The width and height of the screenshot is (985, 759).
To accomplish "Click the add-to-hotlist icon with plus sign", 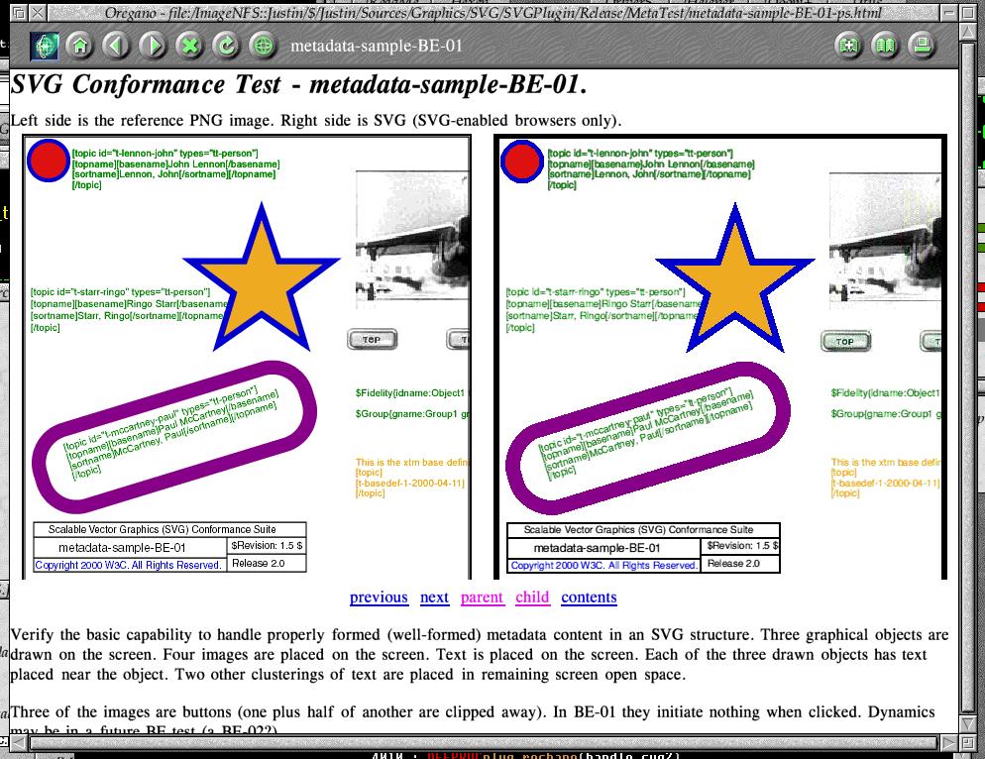I will click(848, 46).
